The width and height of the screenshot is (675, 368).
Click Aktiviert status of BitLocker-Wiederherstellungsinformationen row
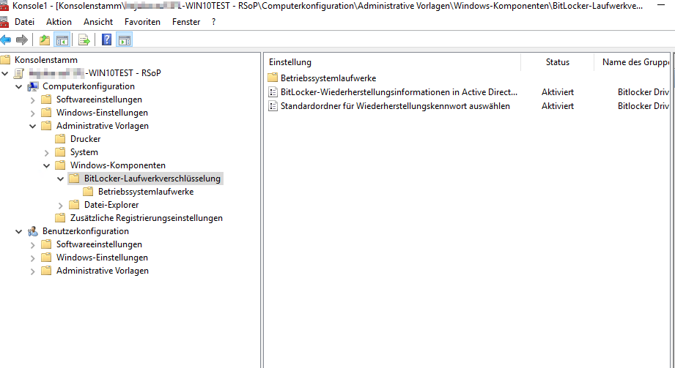558,92
